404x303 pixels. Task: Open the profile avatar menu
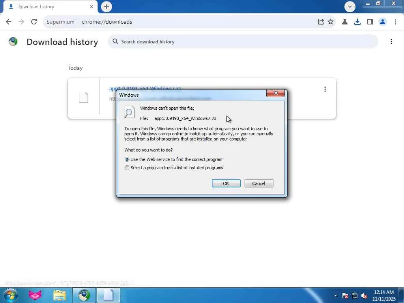pyautogui.click(x=383, y=22)
